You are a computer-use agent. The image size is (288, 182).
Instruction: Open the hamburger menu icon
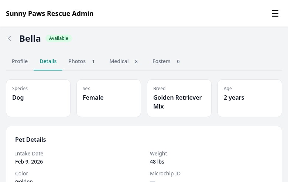coord(275,13)
